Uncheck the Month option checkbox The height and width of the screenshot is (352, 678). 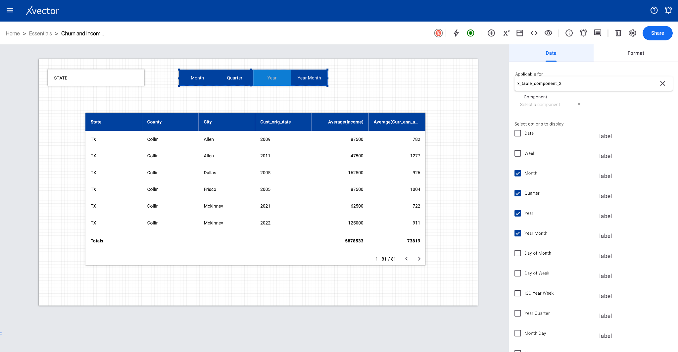click(518, 173)
